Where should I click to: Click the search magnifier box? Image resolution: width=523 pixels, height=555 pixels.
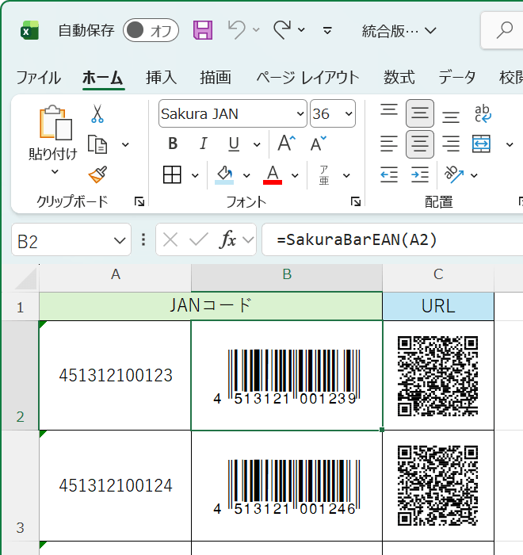(502, 30)
